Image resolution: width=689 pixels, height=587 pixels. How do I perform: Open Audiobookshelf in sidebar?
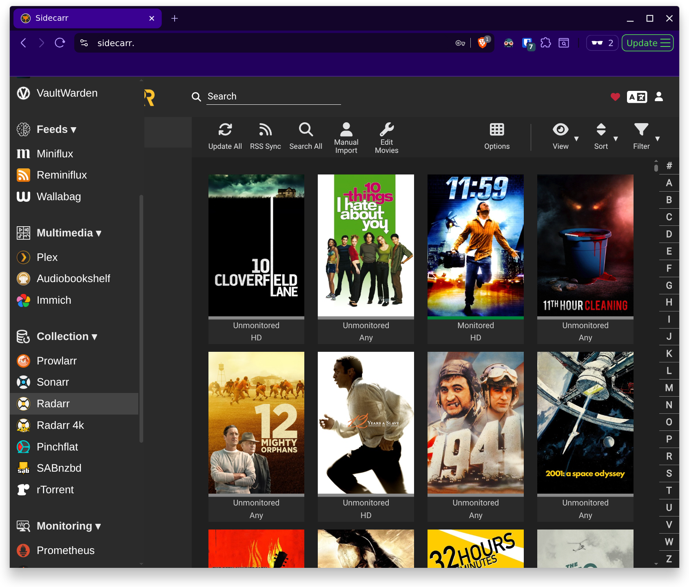(74, 279)
